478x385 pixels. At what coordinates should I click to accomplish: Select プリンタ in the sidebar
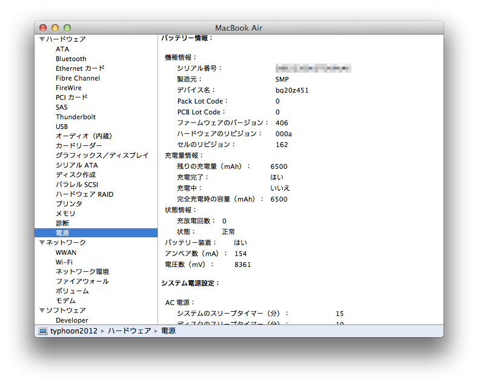pos(69,204)
